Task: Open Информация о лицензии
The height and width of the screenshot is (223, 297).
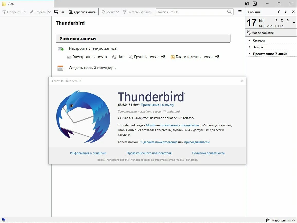Action: tap(88, 153)
